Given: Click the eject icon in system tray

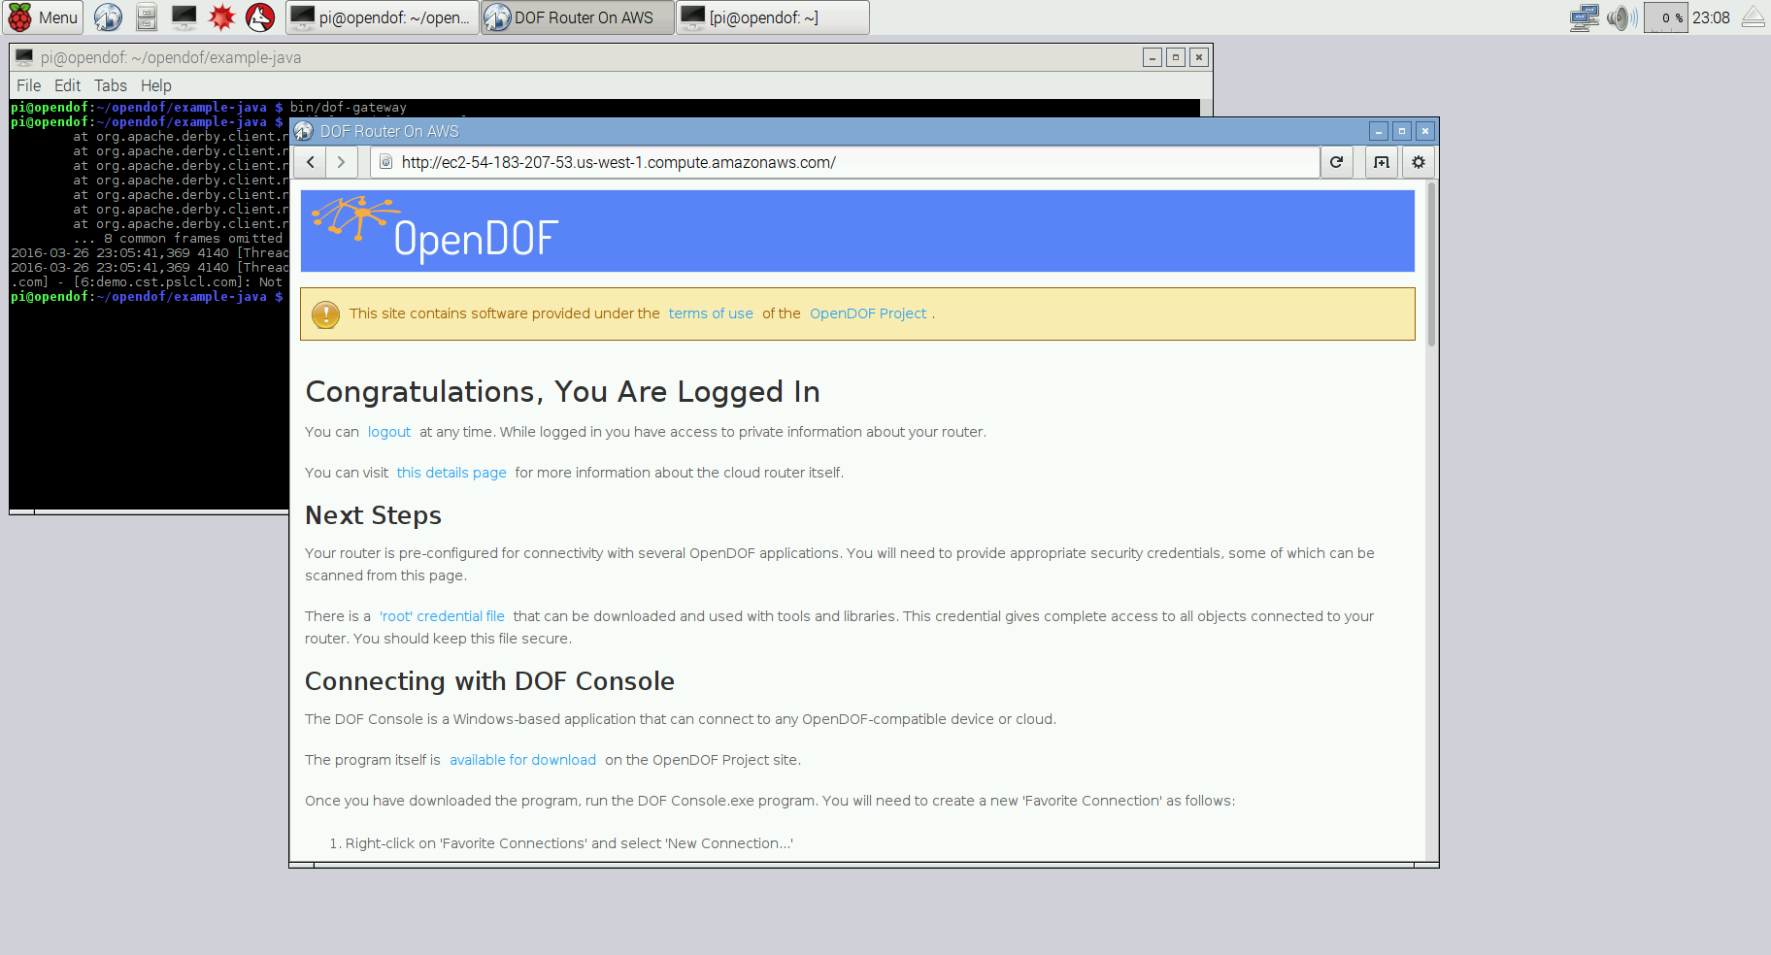Looking at the screenshot, I should tap(1753, 17).
